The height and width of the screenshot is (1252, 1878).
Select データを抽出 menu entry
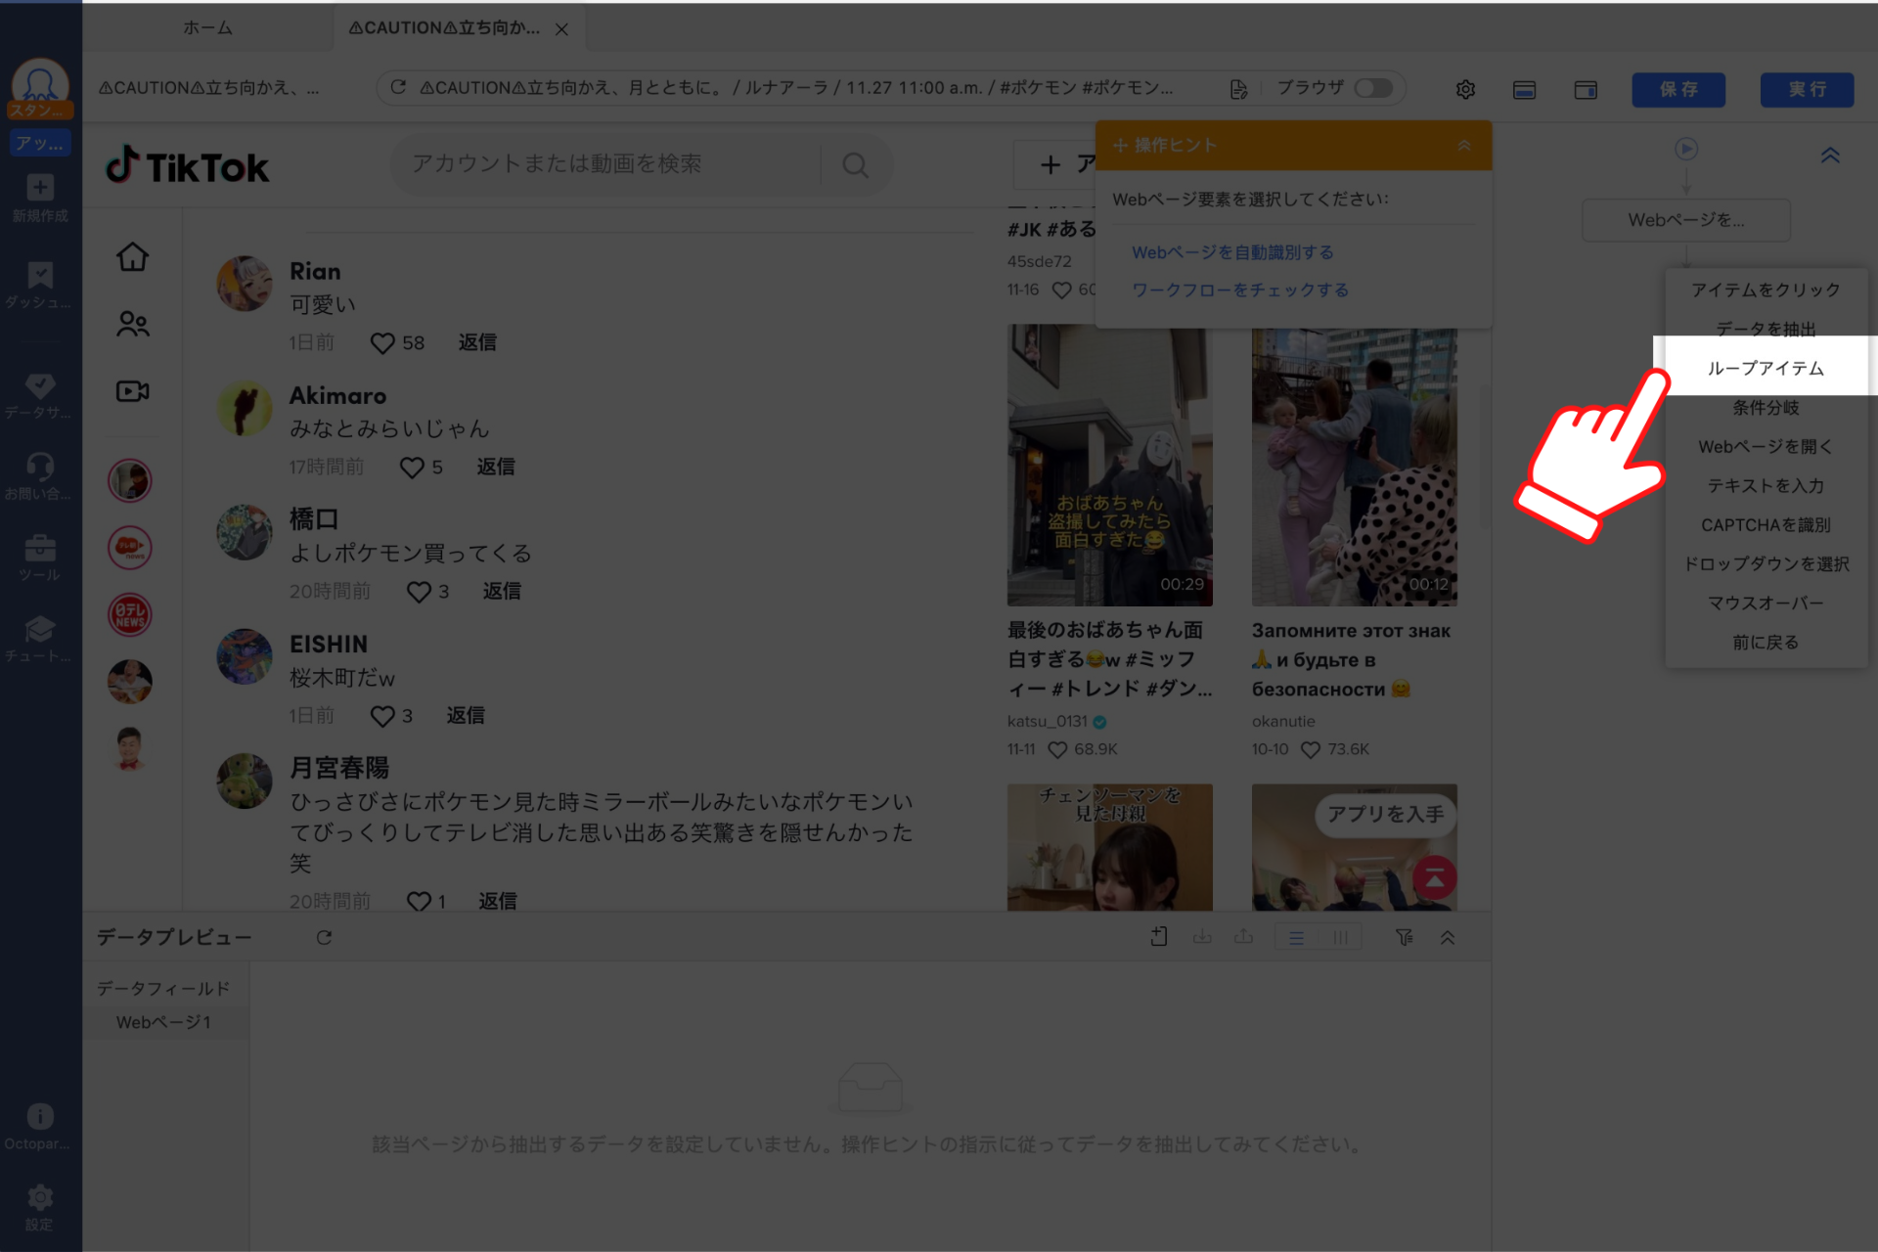tap(1766, 329)
